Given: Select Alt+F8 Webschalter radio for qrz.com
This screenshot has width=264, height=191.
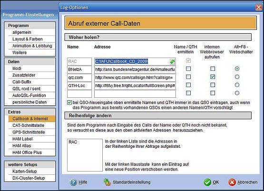Looking at the screenshot, I should point(237,77).
